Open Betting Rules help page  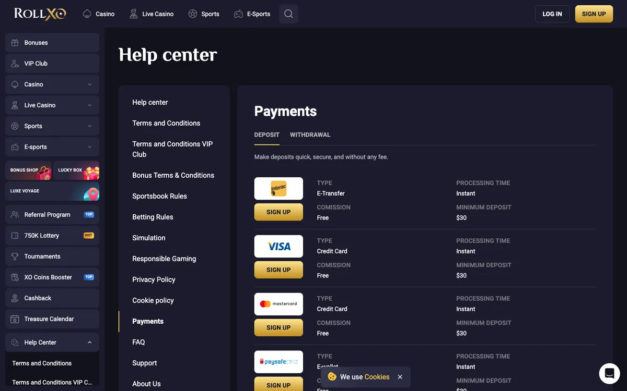(x=153, y=217)
